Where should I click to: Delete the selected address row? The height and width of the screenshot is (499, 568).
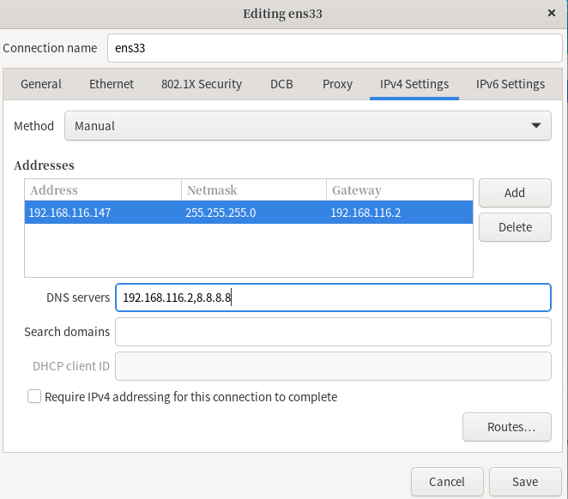[515, 227]
